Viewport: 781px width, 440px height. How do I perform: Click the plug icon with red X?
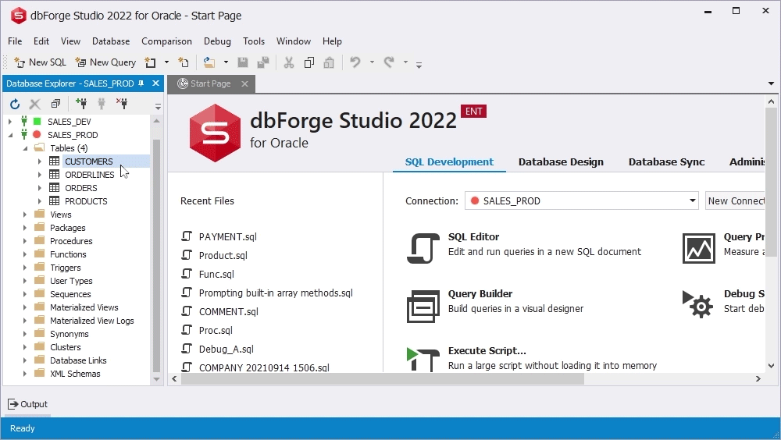122,104
